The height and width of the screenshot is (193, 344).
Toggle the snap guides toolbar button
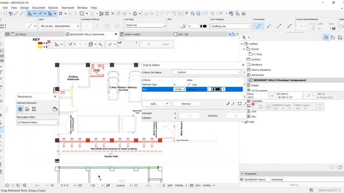[40, 13]
